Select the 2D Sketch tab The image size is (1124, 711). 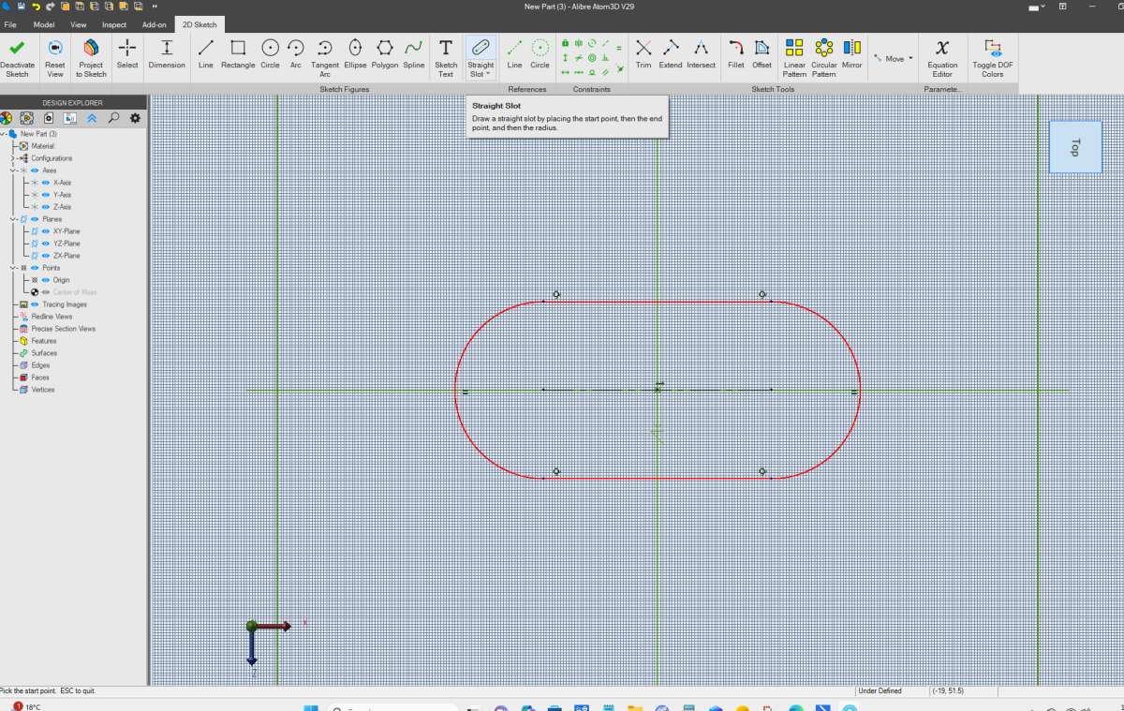coord(199,24)
